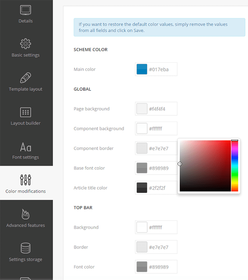Open Basic settings gear icon

point(26,44)
